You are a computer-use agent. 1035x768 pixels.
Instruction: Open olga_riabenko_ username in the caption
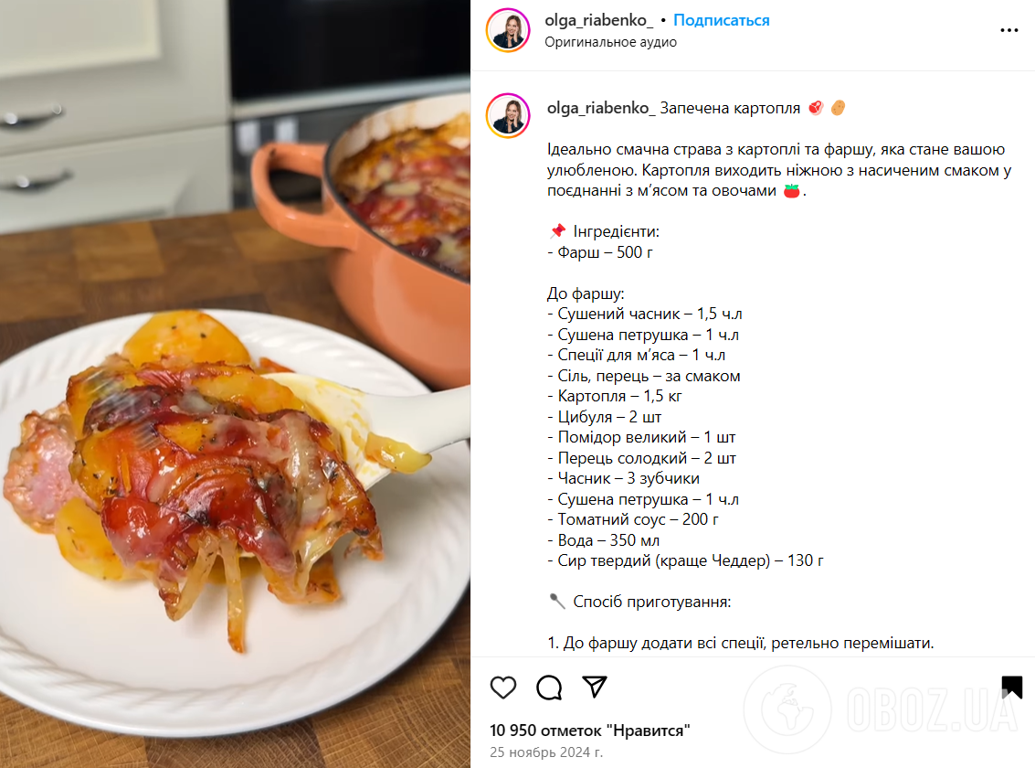click(601, 108)
